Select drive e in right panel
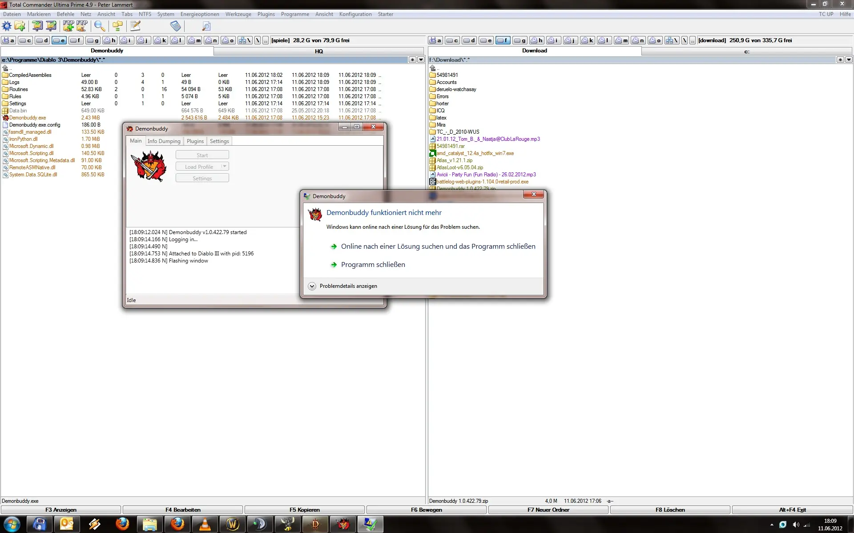854x533 pixels. click(486, 40)
